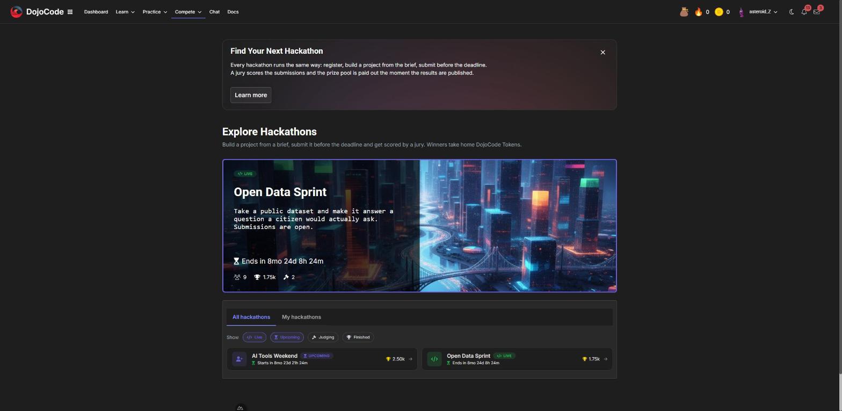
Task: Click the Learn more button
Action: click(x=251, y=95)
